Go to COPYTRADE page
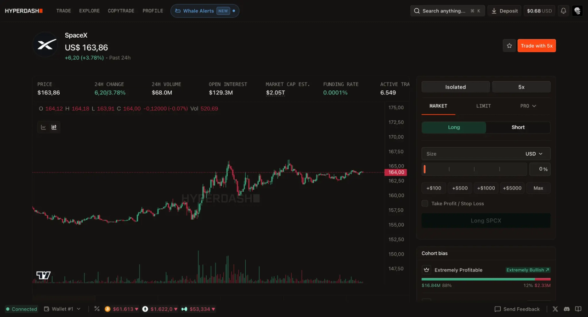The width and height of the screenshot is (588, 317). pos(121,11)
